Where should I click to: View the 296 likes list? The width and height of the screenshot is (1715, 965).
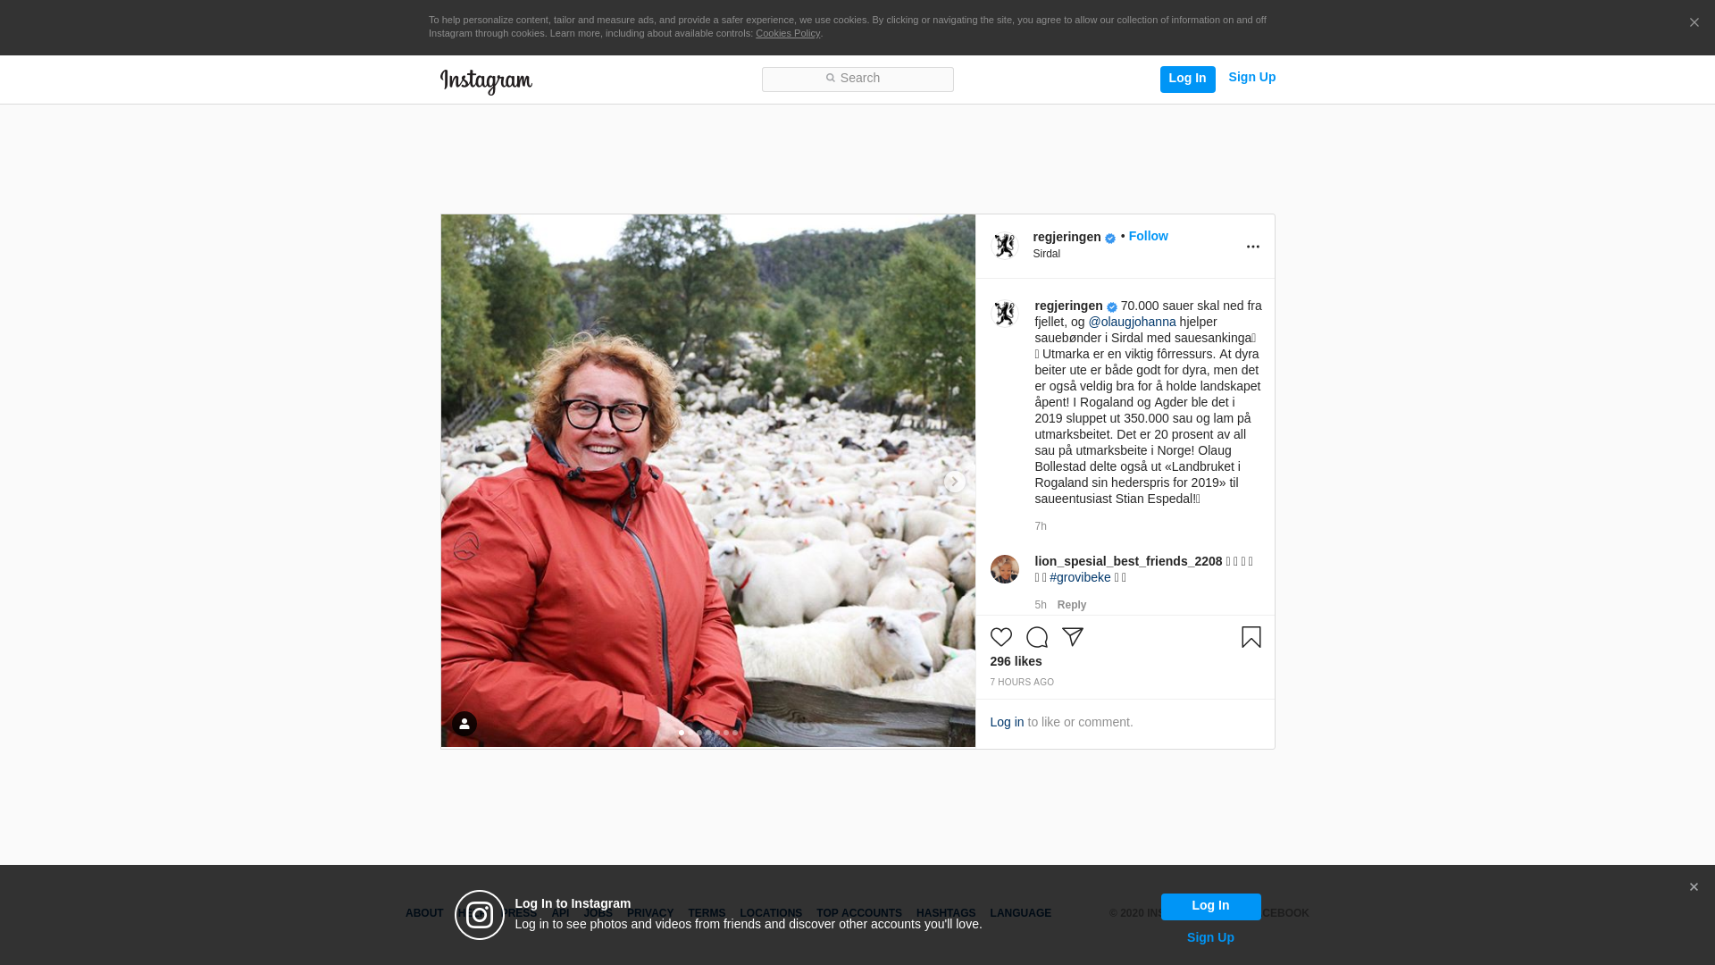1016,661
